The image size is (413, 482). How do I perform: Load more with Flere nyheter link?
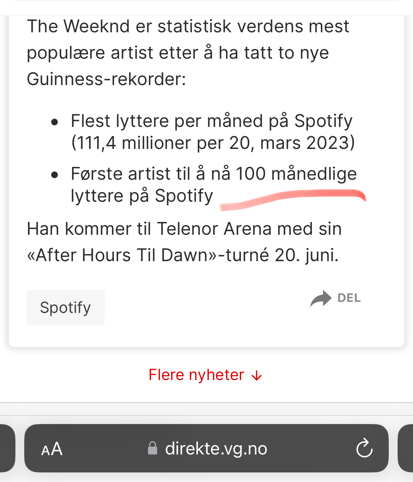coord(205,375)
